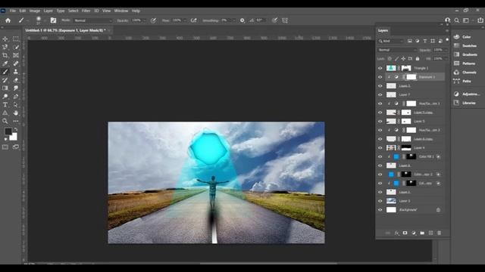Open smoothing options gear icon
The image size is (485, 272).
[242, 20]
